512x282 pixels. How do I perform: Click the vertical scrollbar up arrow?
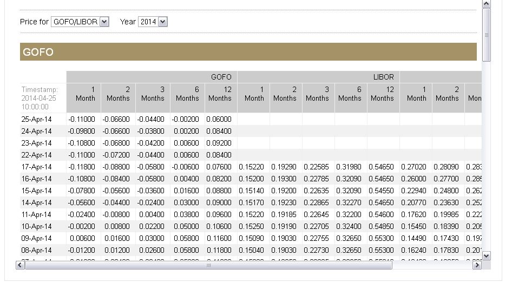coord(486,4)
